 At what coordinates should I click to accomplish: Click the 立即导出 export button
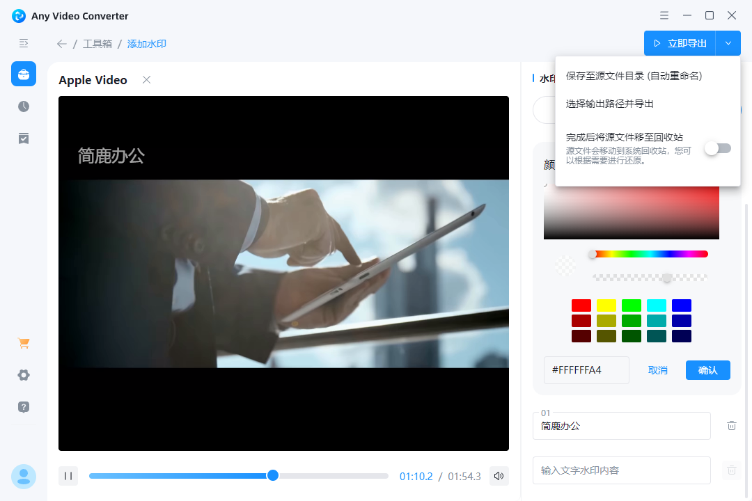[680, 43]
